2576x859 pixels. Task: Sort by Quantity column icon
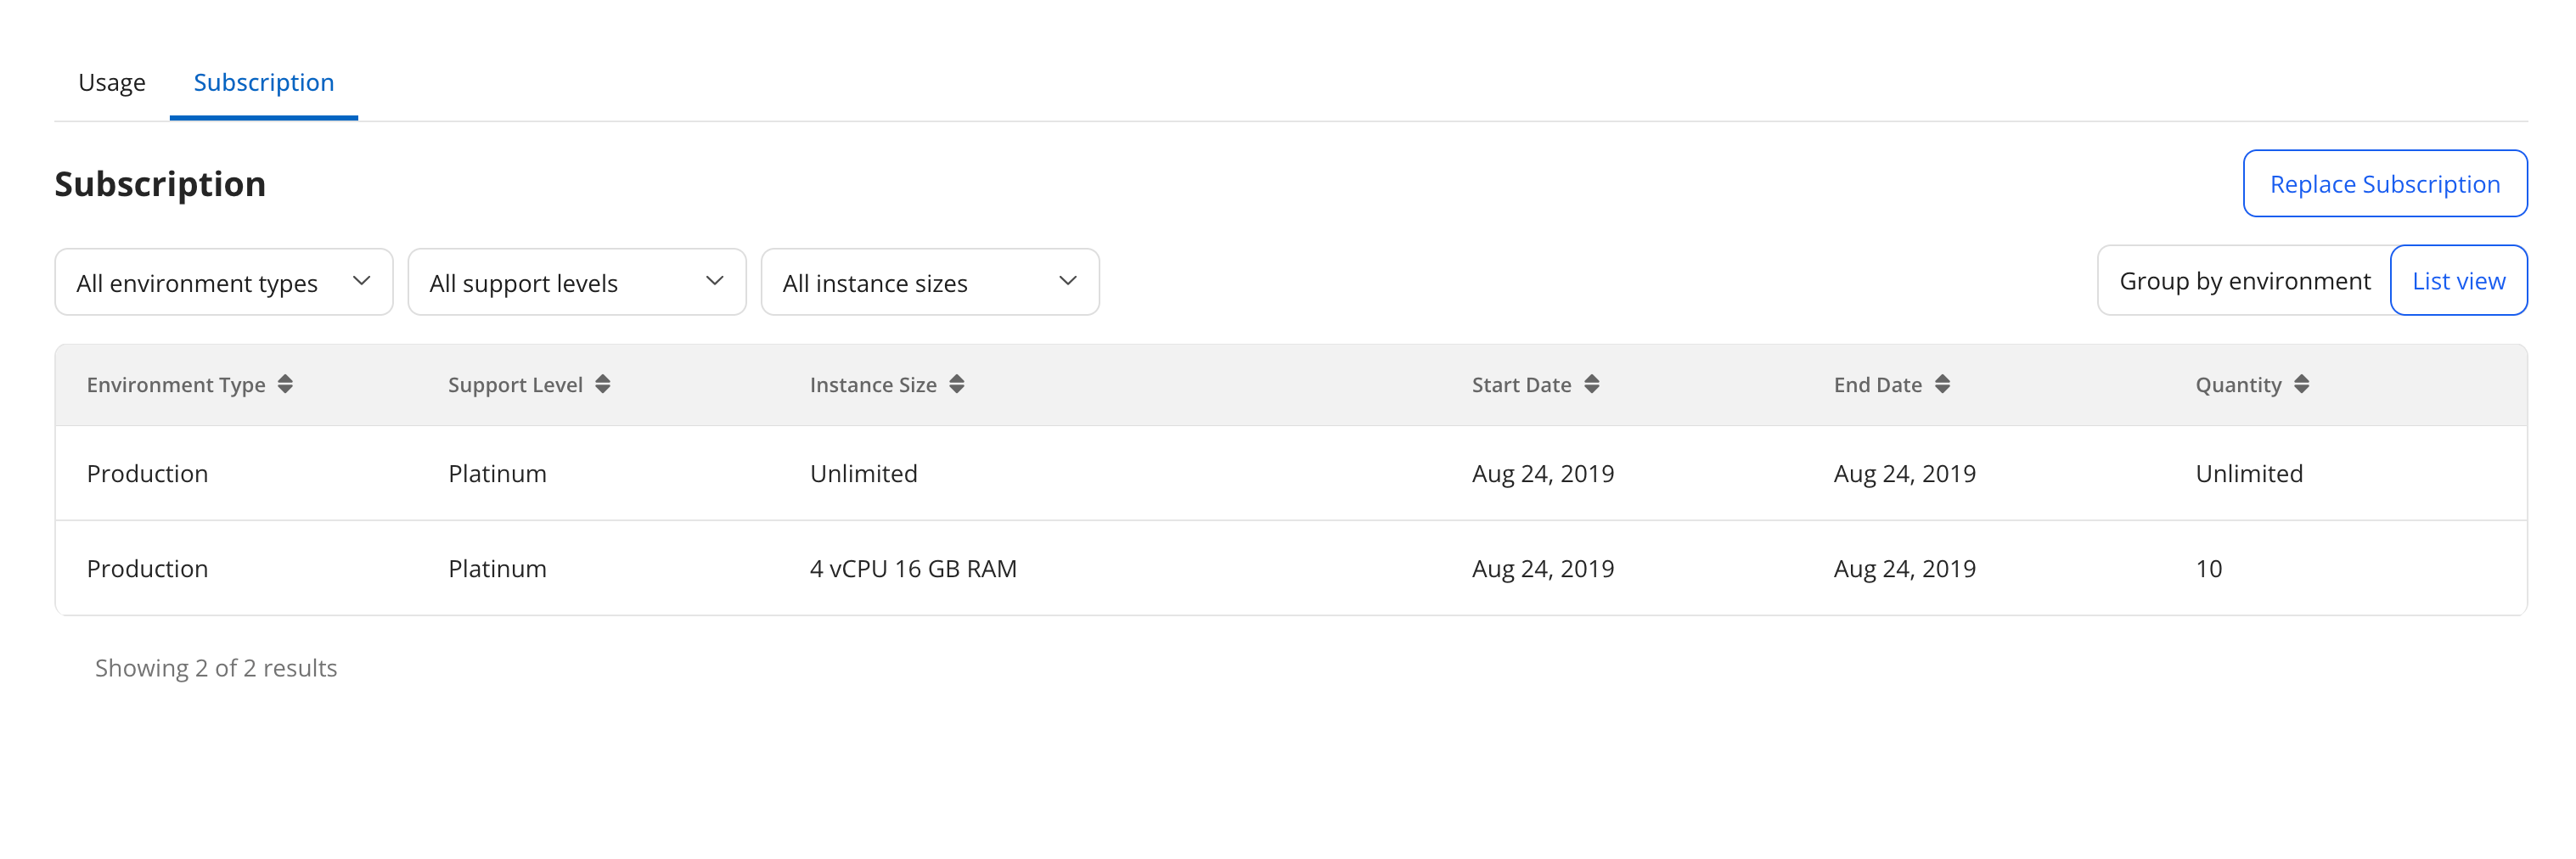(x=2301, y=385)
